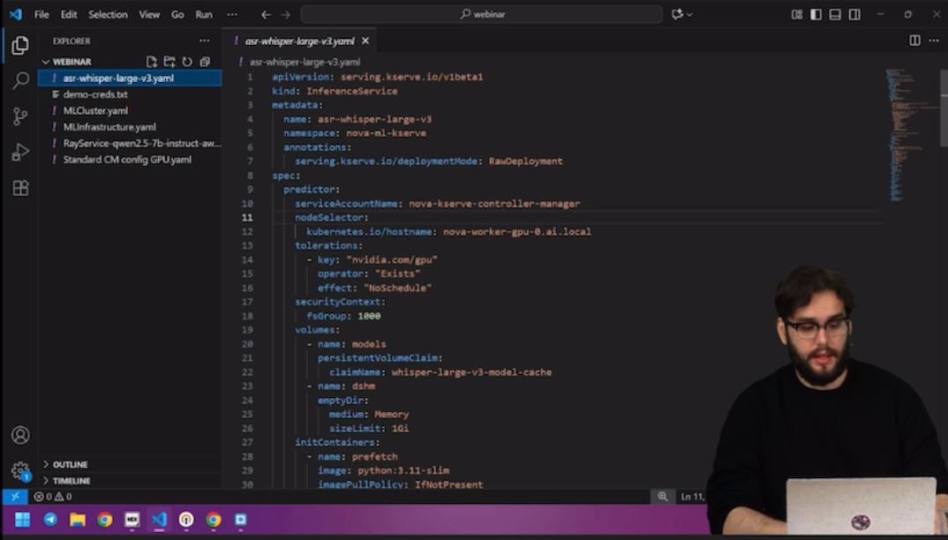Collapse all folders in Explorer
Screen dimensions: 948x540
pyautogui.click(x=205, y=62)
